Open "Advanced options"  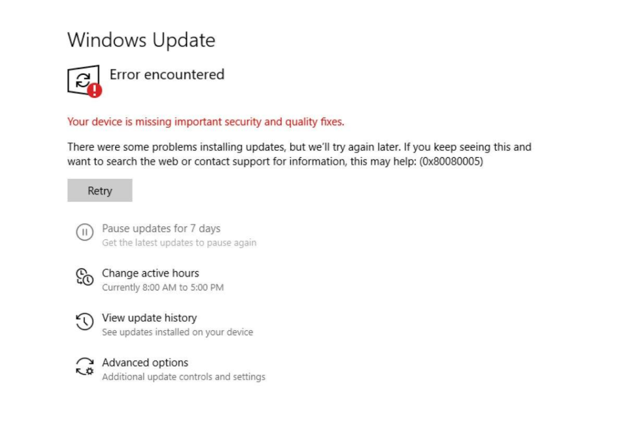145,363
